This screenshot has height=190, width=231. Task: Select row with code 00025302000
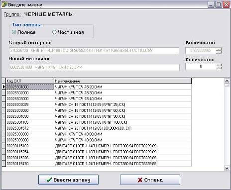(x=97, y=93)
